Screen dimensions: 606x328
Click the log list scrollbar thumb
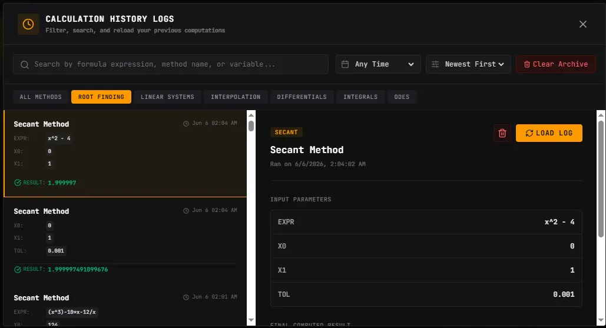tap(251, 126)
